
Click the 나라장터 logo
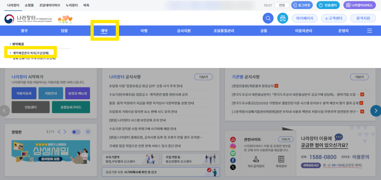pos(28,19)
